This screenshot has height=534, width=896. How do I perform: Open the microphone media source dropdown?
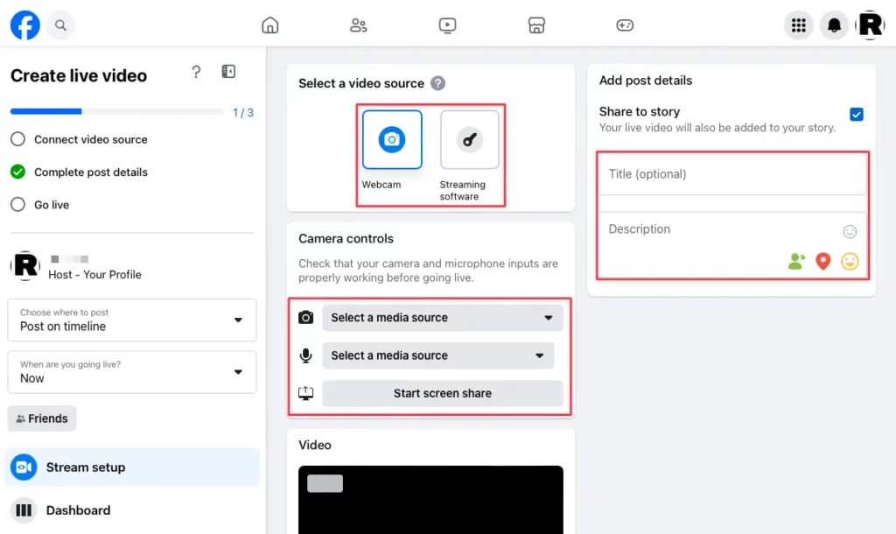pyautogui.click(x=438, y=355)
